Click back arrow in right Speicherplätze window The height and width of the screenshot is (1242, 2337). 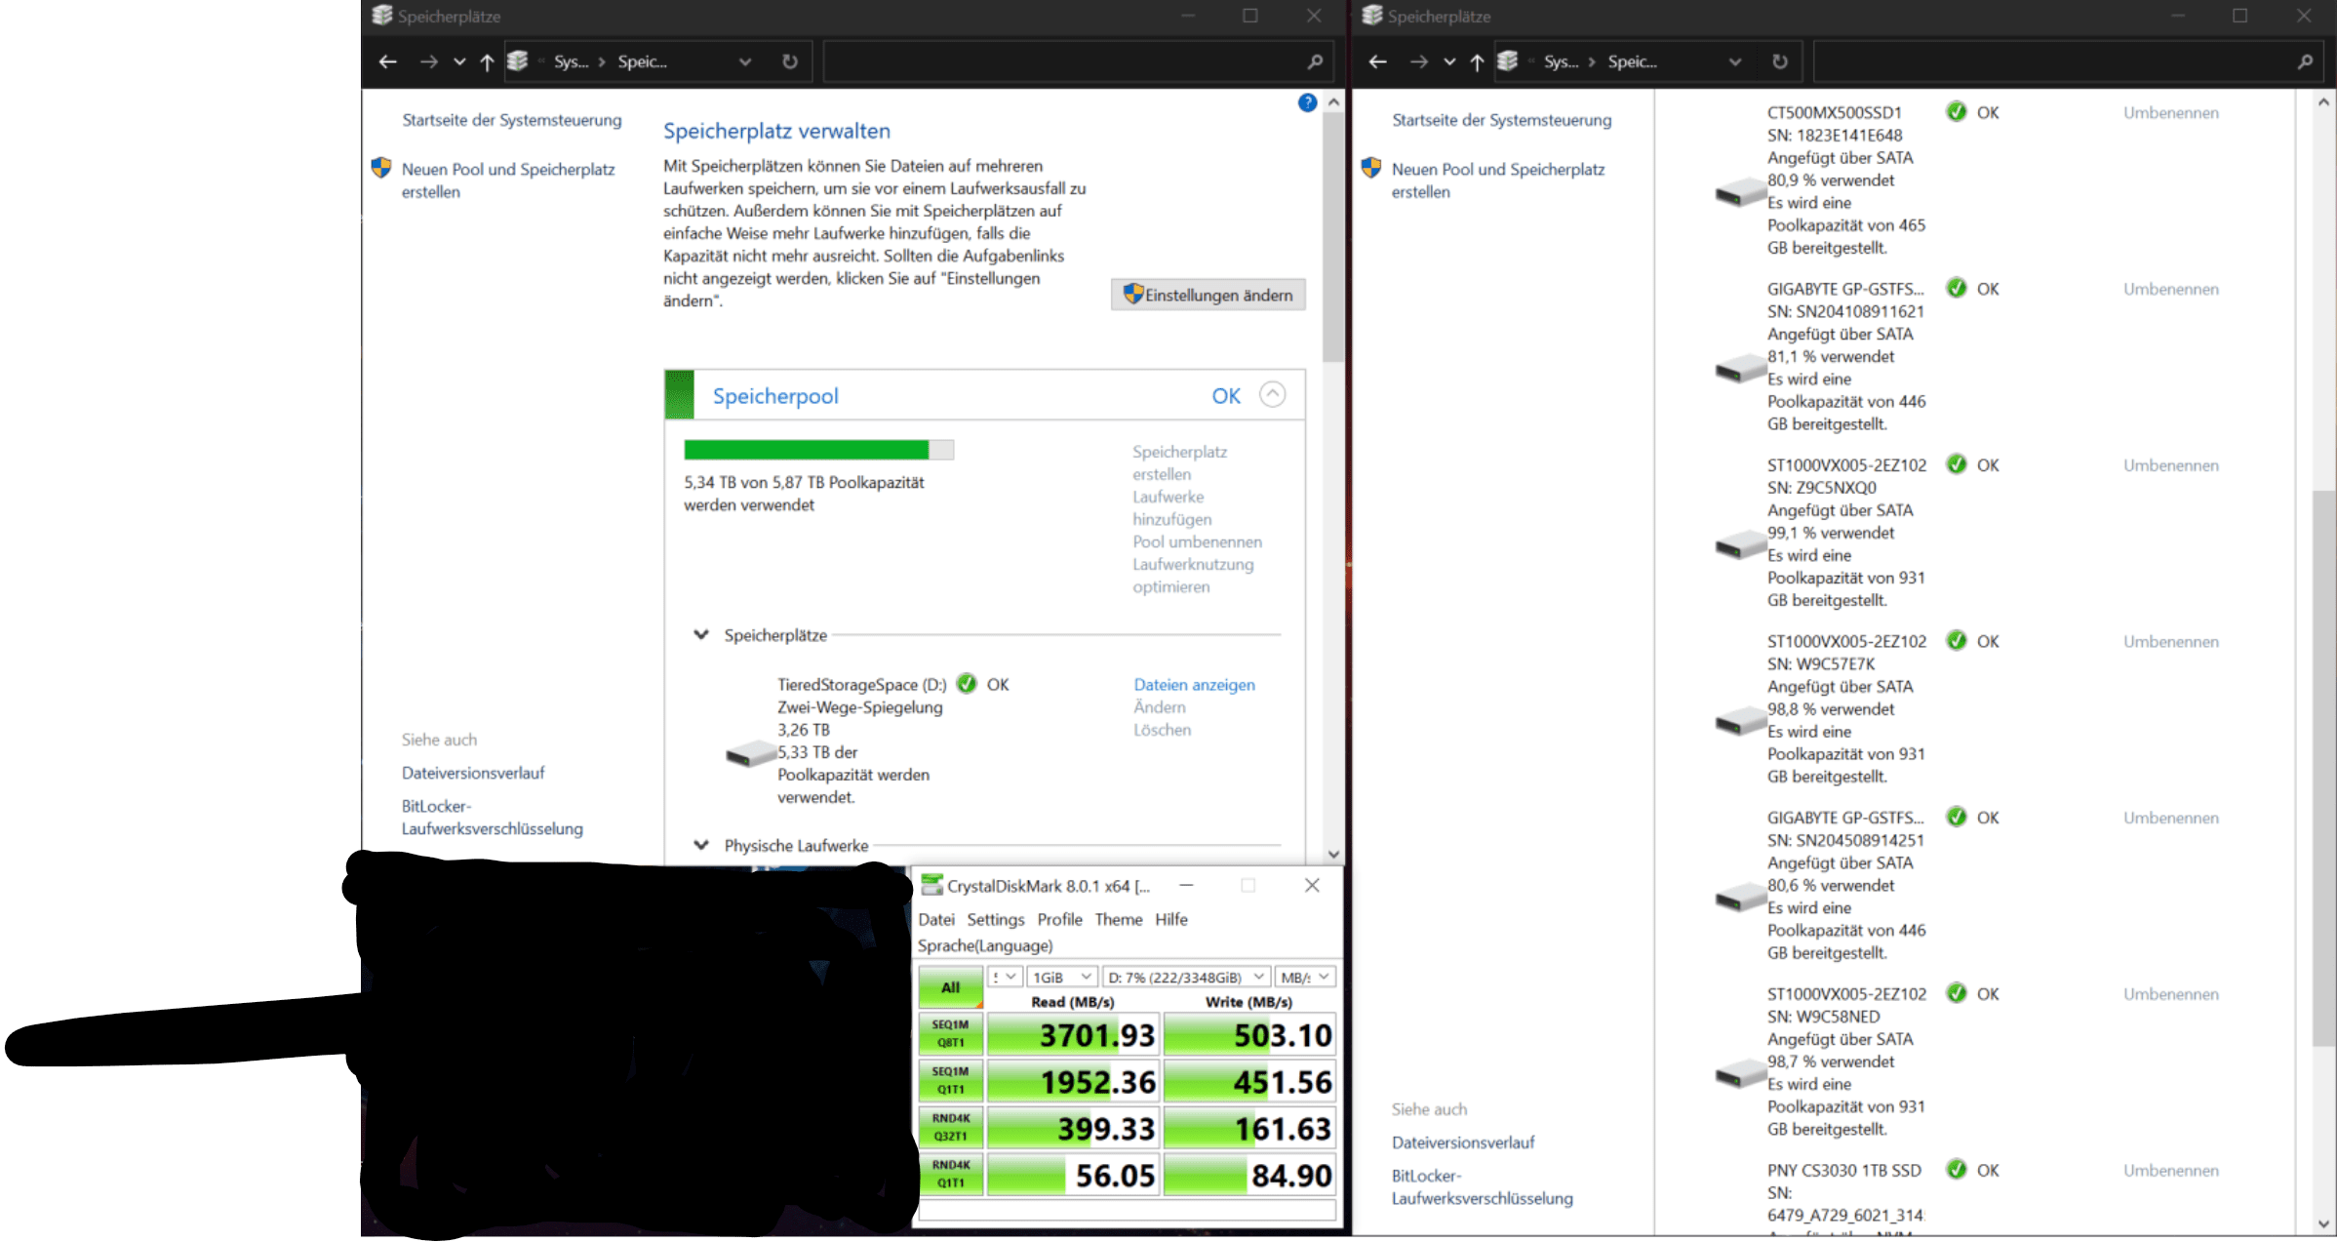(x=1377, y=61)
